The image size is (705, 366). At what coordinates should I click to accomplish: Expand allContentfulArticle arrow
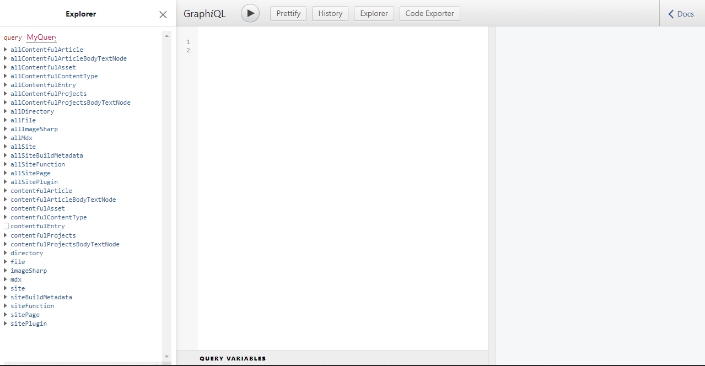click(x=6, y=50)
